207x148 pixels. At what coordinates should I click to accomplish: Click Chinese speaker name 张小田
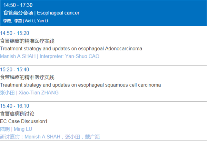[x=7, y=93]
